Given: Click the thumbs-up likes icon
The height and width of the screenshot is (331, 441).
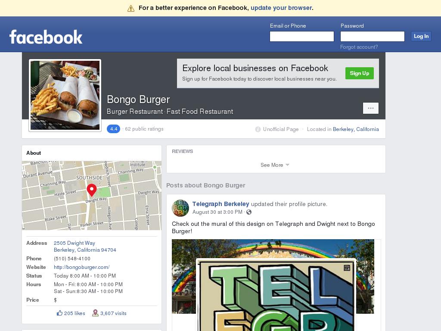Looking at the screenshot, I should [x=59, y=313].
